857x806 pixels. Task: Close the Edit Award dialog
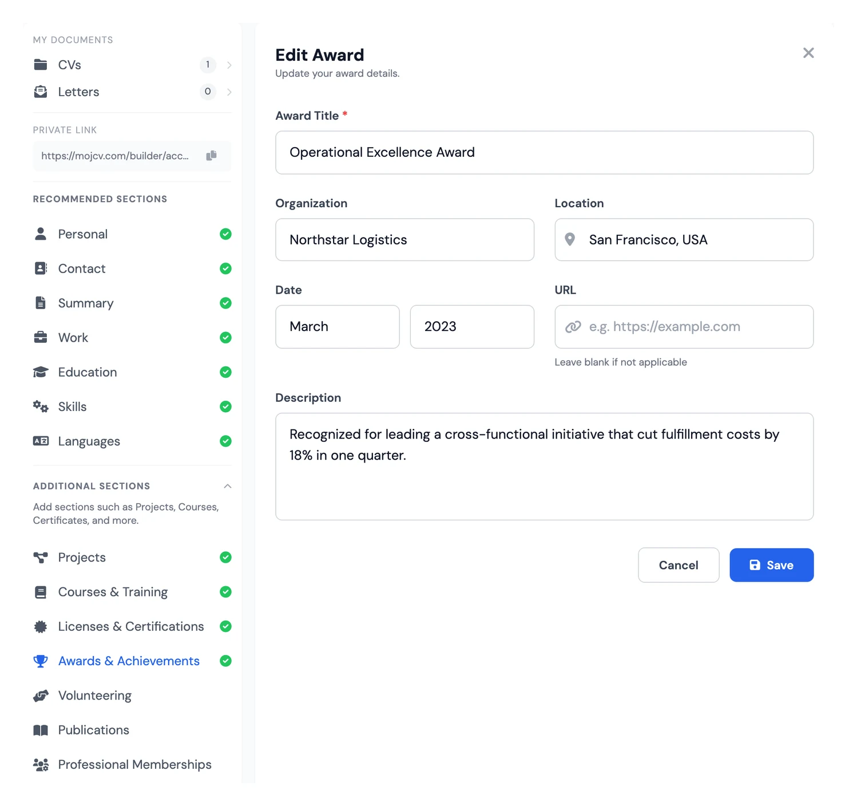(x=808, y=53)
